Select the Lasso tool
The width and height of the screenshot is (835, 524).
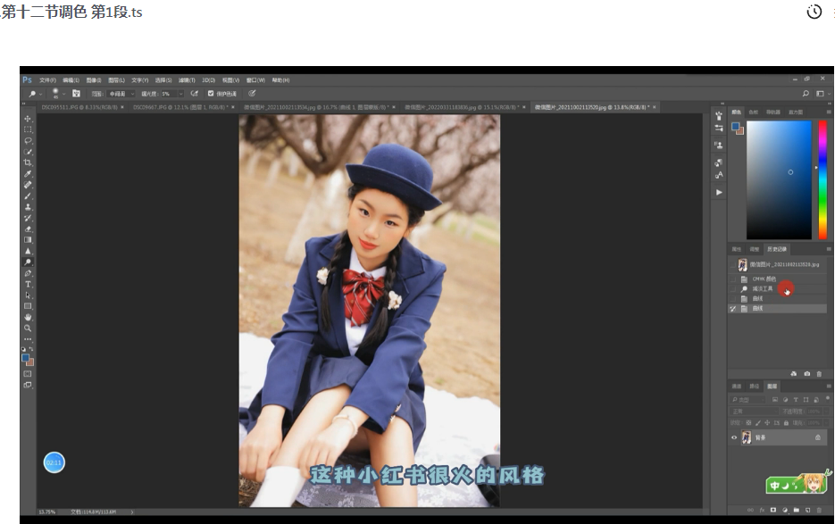28,140
